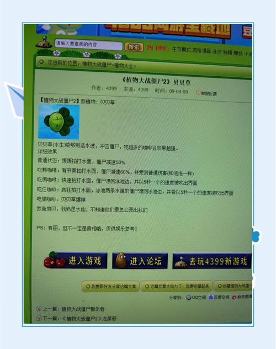Viewport: 276px width, 349px height.
Task: Open the hot search link 赚钱
Action: 238,53
